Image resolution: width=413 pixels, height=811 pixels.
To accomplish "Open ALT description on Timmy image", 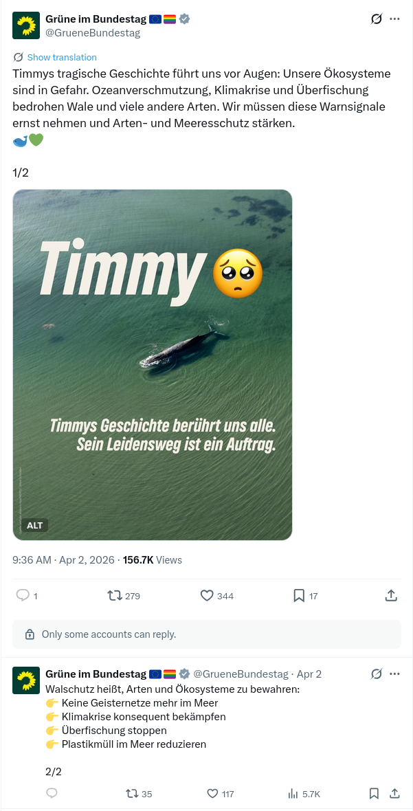I will coord(34,526).
